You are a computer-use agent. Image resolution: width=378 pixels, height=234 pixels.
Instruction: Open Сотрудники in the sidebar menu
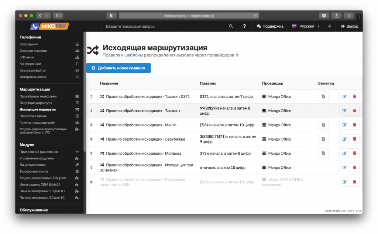click(x=29, y=44)
